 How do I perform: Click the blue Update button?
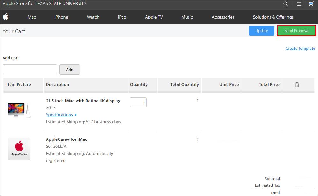[x=262, y=31]
